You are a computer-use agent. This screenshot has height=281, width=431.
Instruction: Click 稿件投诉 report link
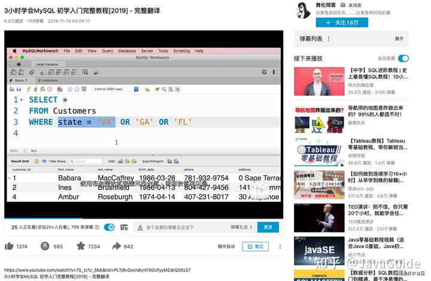226,246
